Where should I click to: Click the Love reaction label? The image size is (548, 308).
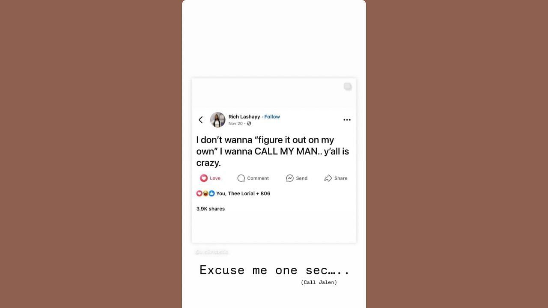pyautogui.click(x=215, y=178)
